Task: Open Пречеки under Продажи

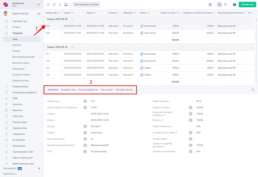Action: [16, 45]
